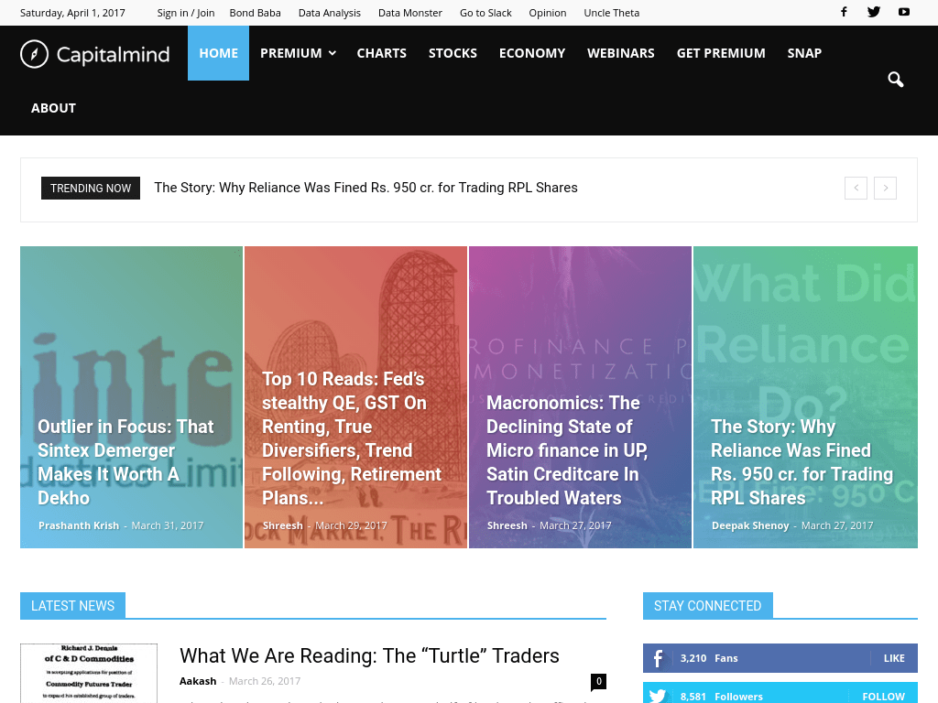Image resolution: width=938 pixels, height=703 pixels.
Task: Click the Like button for Facebook
Action: tap(893, 658)
